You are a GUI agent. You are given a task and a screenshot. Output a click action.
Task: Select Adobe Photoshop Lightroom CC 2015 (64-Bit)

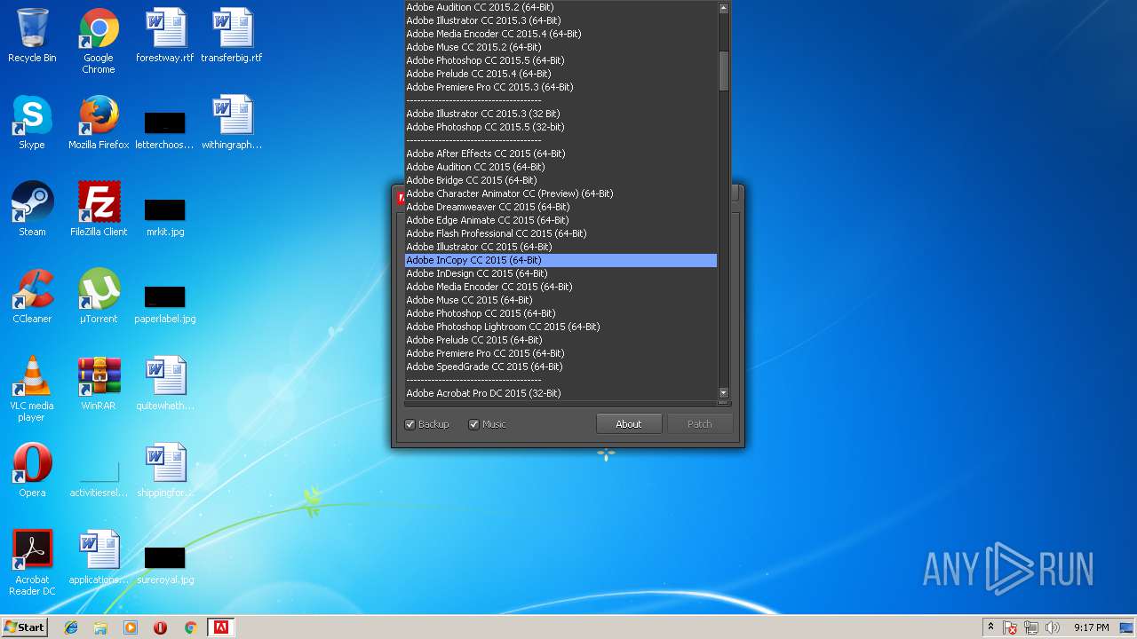point(561,327)
